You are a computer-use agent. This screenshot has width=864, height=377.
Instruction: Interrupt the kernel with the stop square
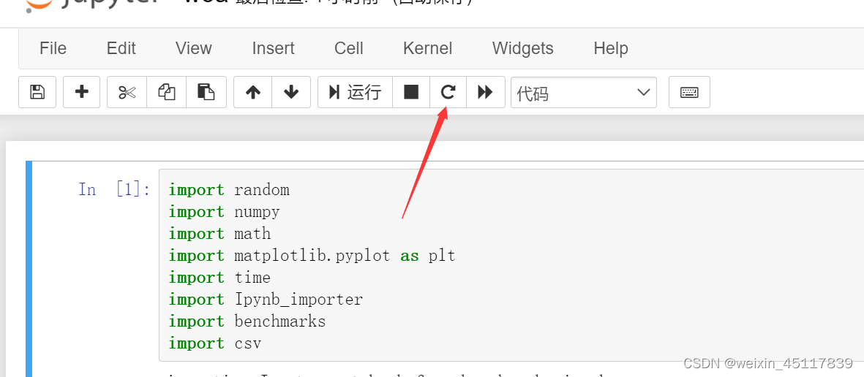tap(411, 92)
